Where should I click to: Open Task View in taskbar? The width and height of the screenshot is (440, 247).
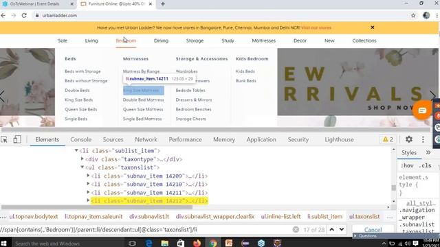(132, 243)
